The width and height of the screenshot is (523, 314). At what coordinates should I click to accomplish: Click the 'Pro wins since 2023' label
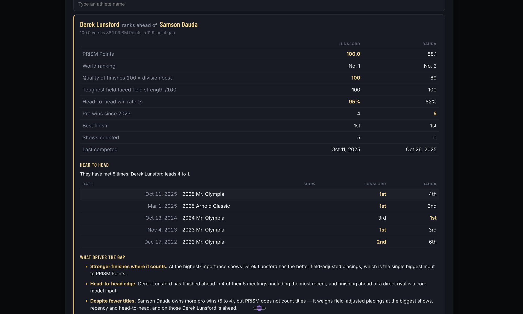[106, 114]
